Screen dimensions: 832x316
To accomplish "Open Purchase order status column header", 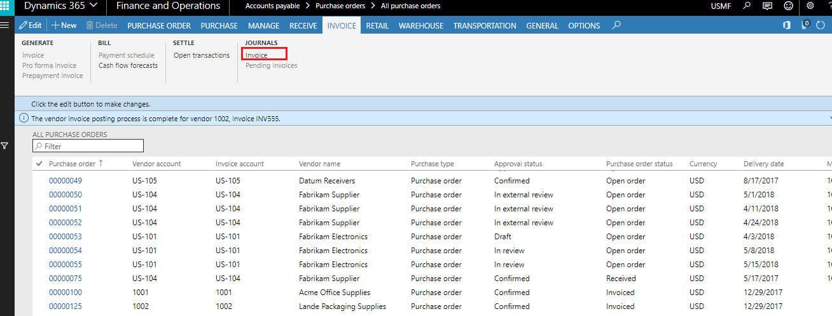I will click(x=639, y=164).
